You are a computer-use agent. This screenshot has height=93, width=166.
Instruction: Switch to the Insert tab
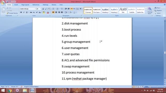(16, 5)
